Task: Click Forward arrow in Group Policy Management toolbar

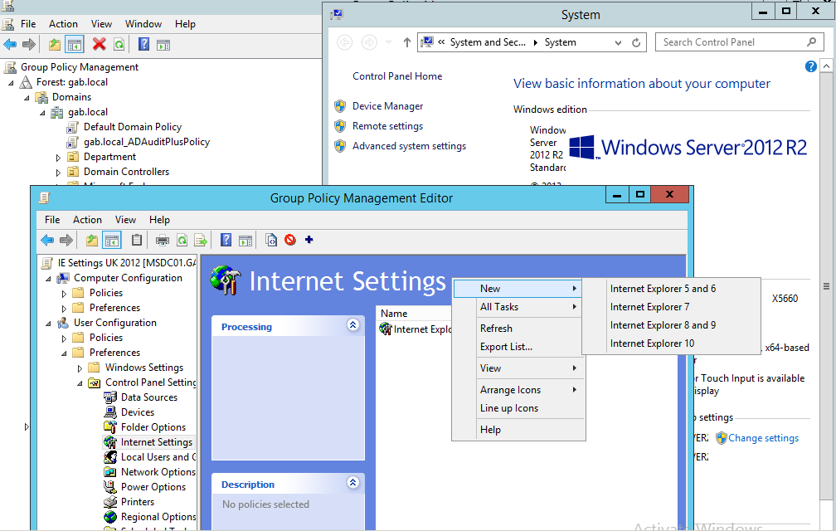Action: (29, 44)
